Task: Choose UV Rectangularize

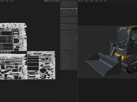Action: [x=68, y=40]
